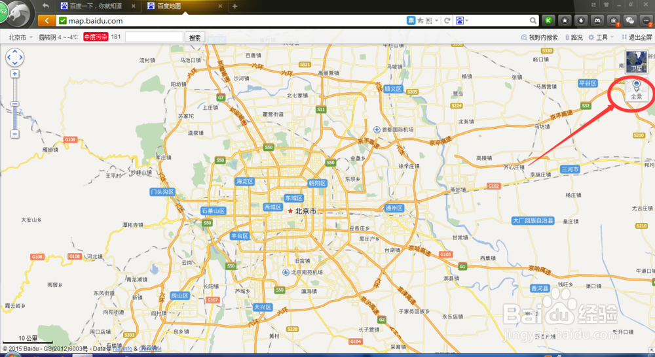Click the map pan compass control
655x357 pixels.
(x=14, y=57)
